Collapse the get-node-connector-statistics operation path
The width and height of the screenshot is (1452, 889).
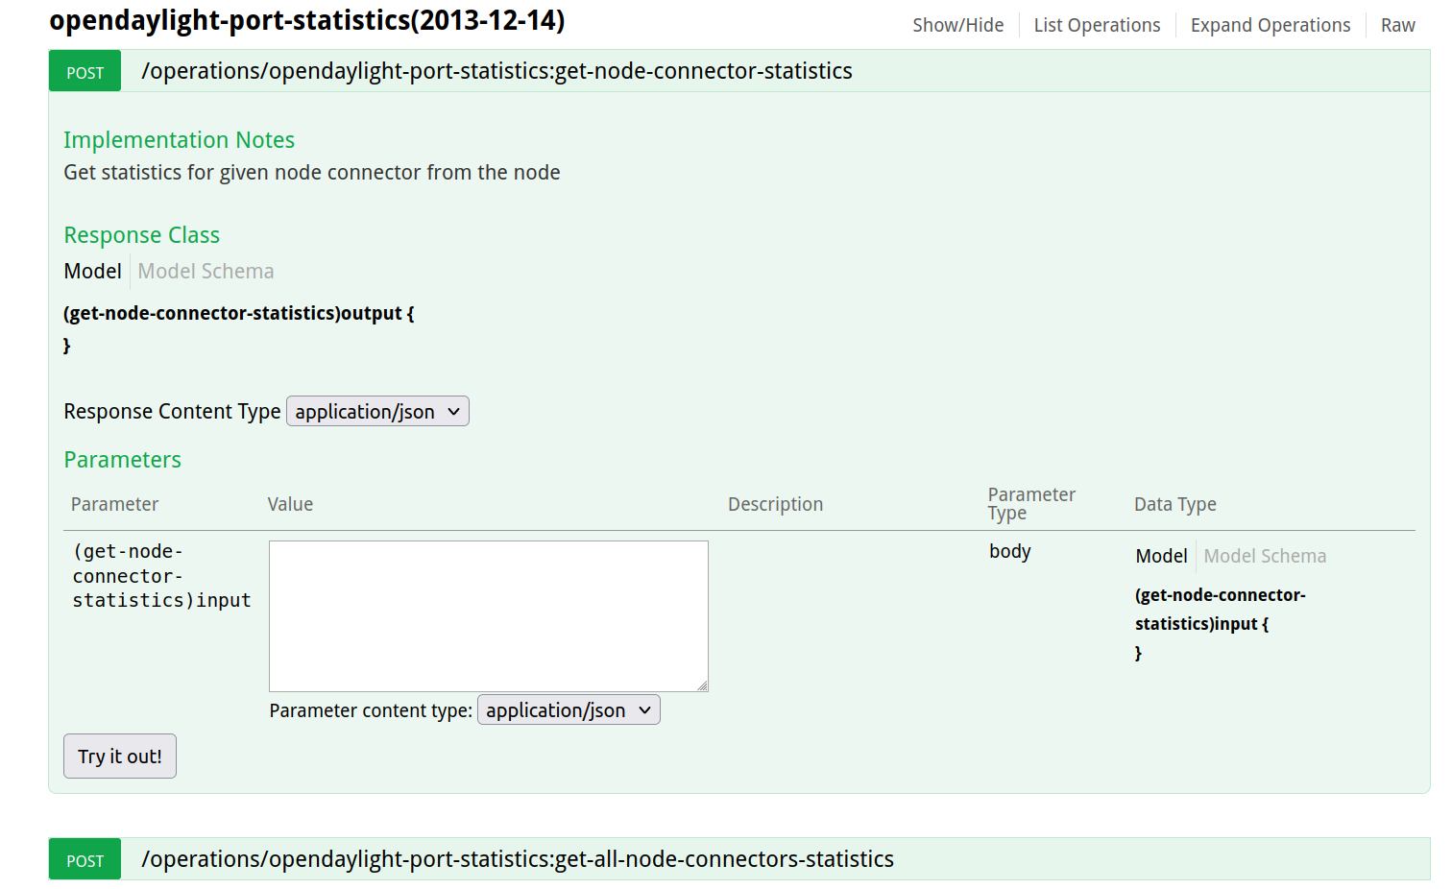point(496,72)
